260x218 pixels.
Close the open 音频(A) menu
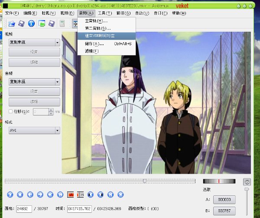86,13
